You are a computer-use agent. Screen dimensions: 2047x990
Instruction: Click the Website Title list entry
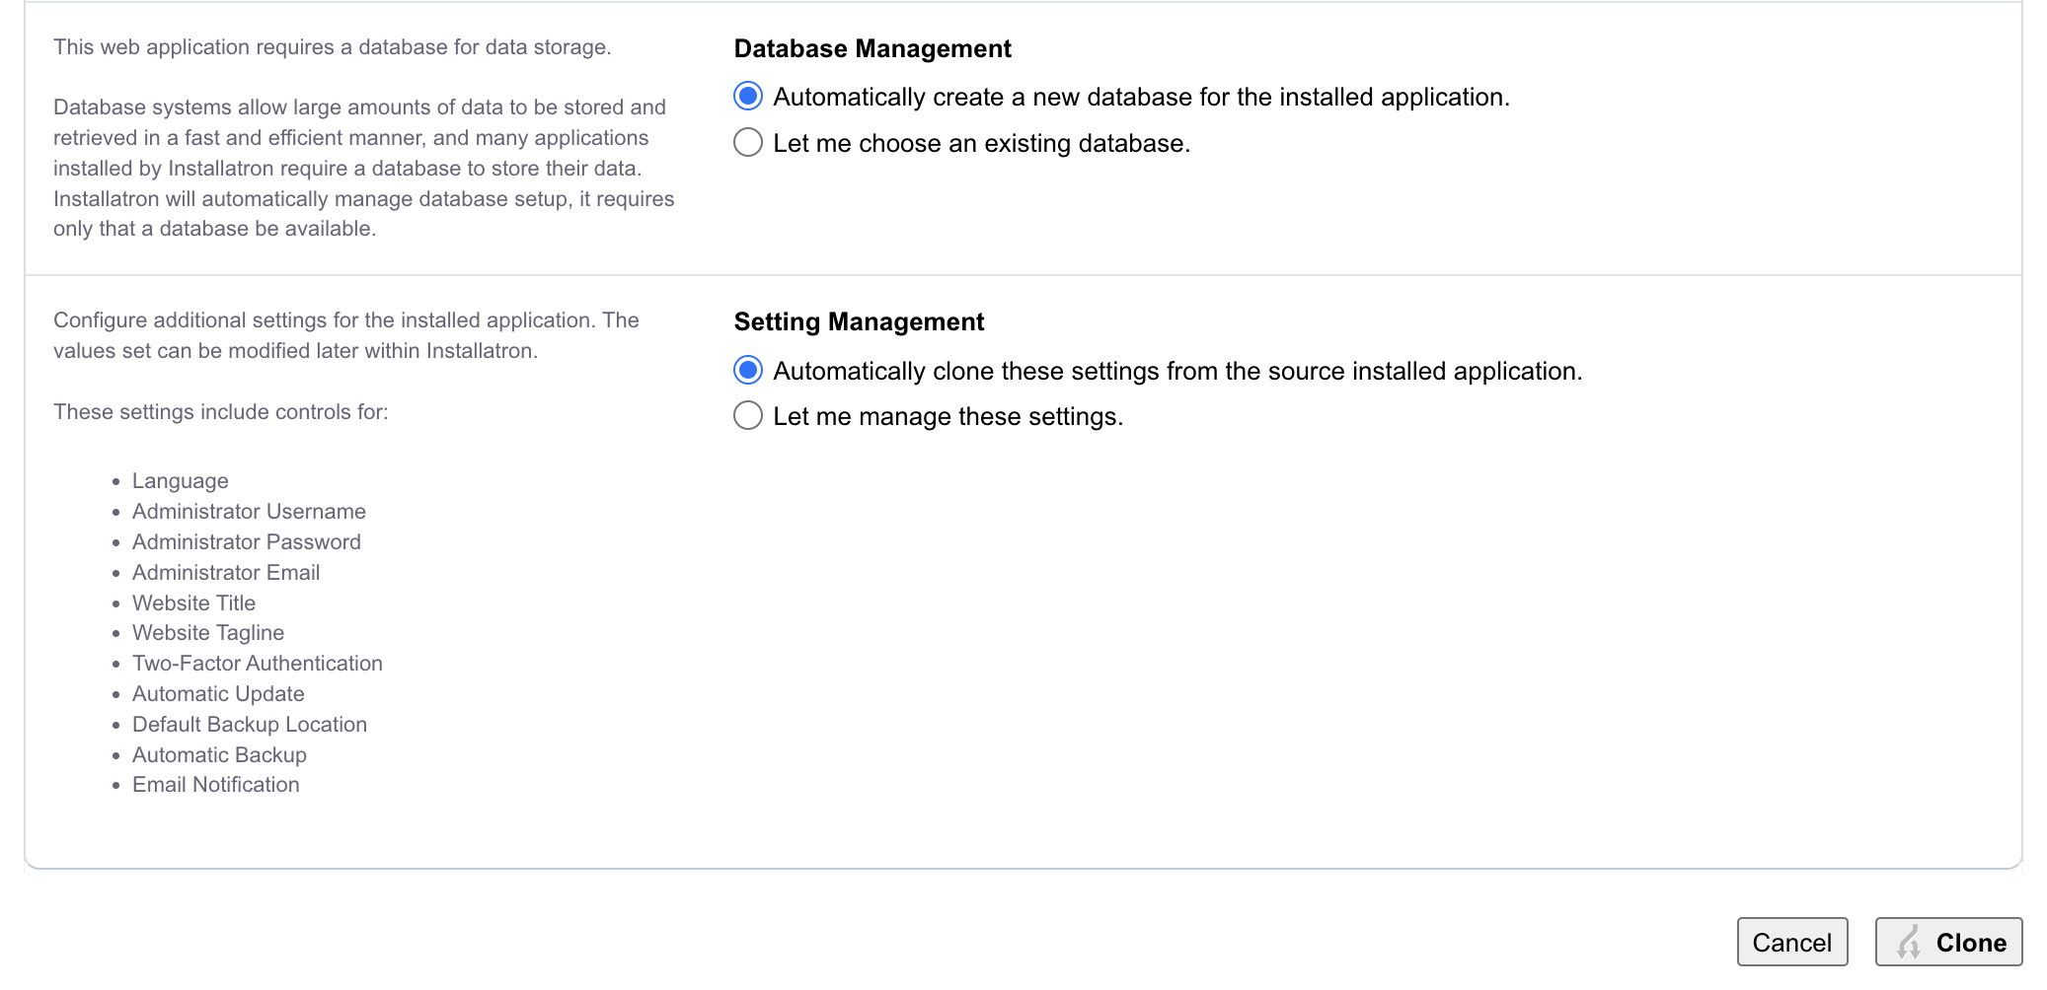pyautogui.click(x=193, y=602)
